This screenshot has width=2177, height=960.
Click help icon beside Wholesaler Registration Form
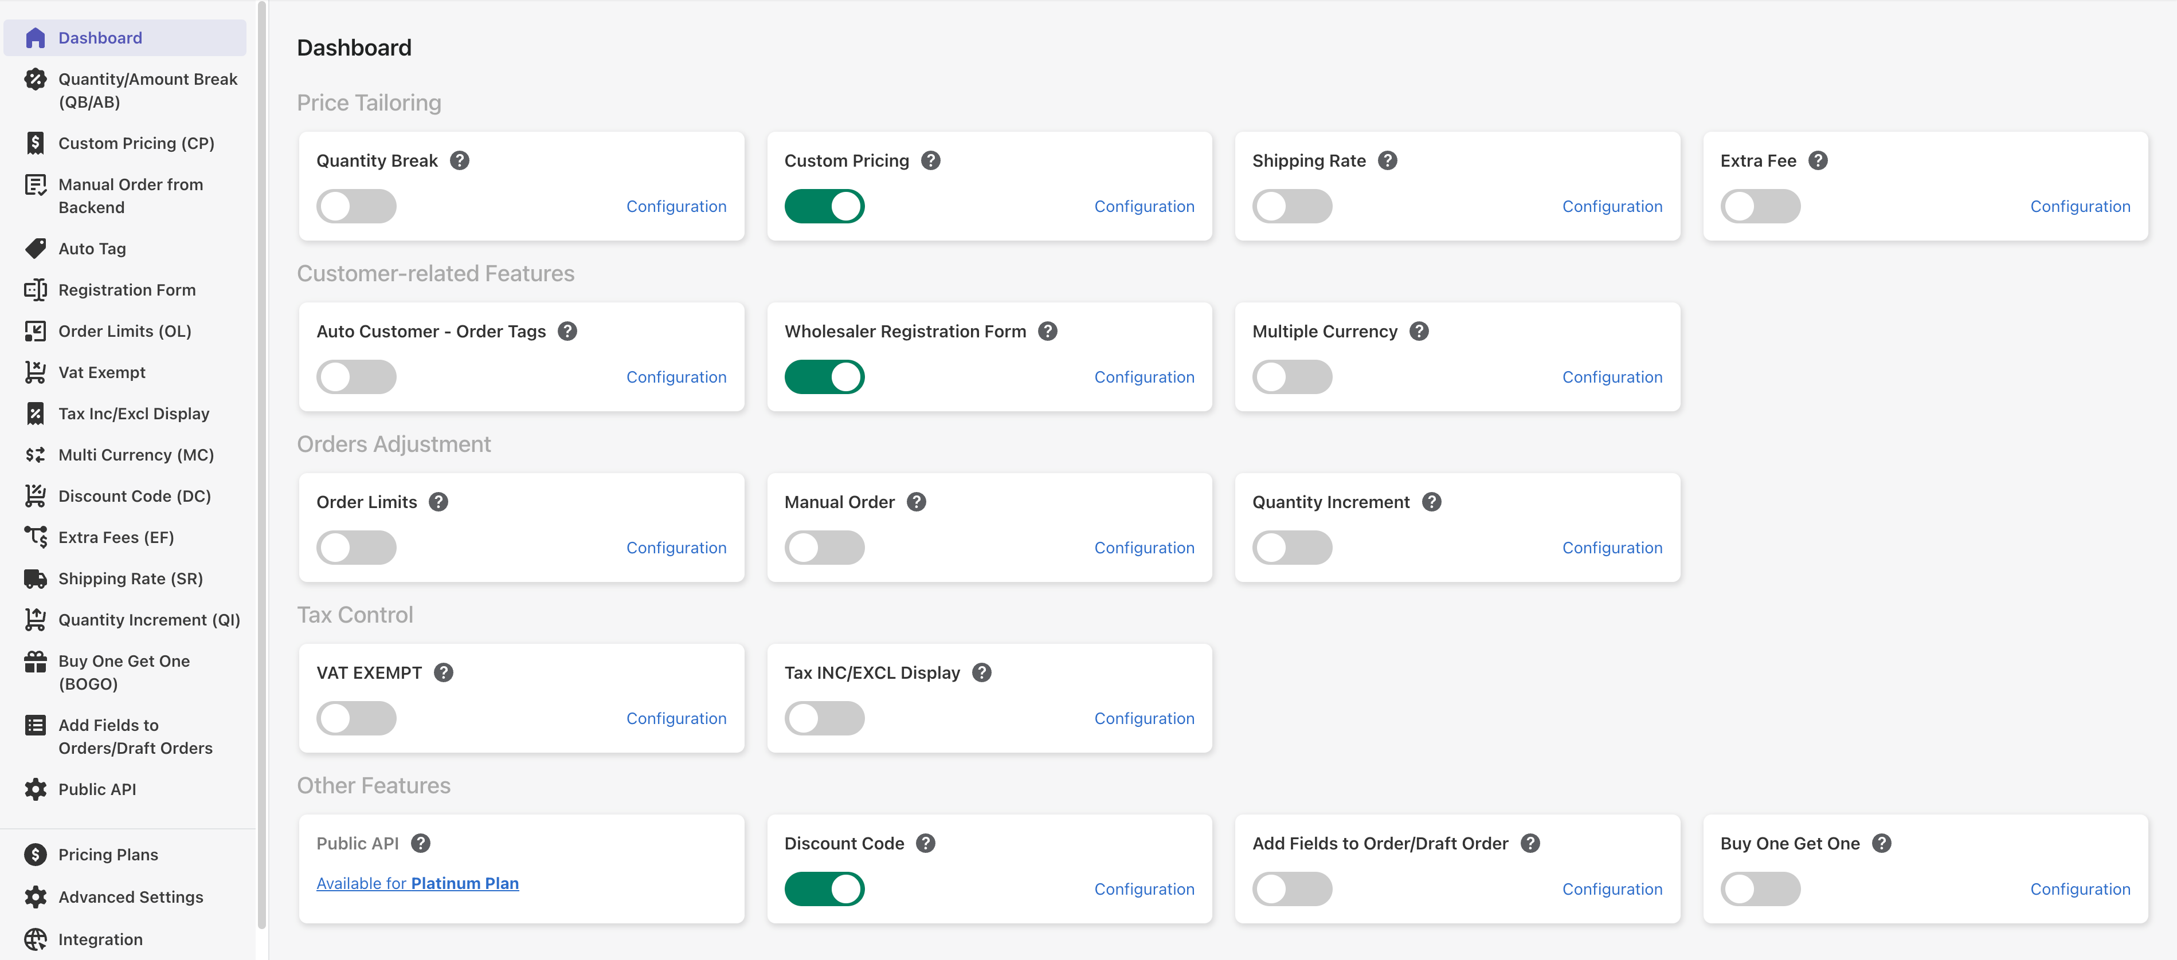1048,331
